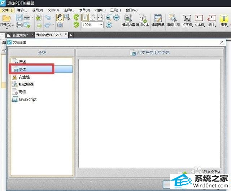Open the 窗口(W) menu
Screen dimensions: 231x191
pos(131,10)
